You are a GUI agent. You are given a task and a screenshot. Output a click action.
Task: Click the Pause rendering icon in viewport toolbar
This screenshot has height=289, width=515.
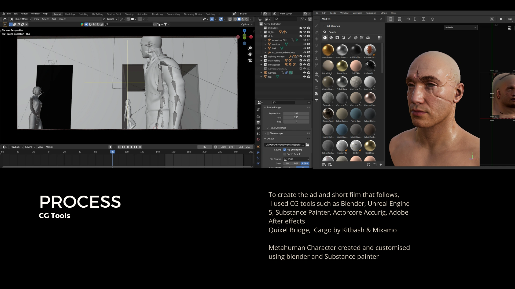click(501, 19)
